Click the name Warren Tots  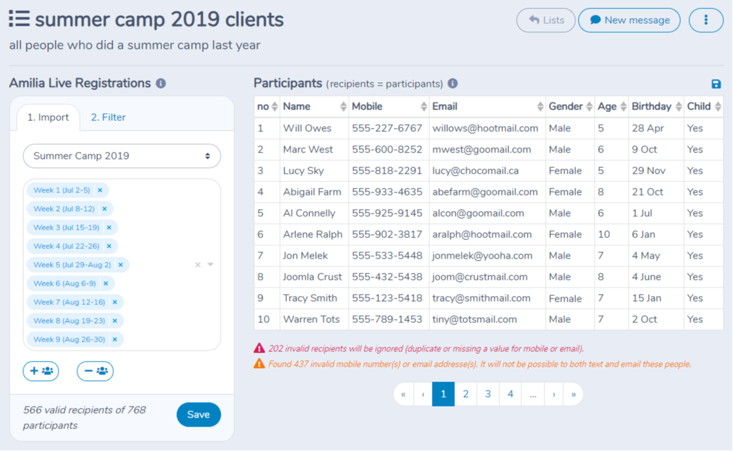311,320
